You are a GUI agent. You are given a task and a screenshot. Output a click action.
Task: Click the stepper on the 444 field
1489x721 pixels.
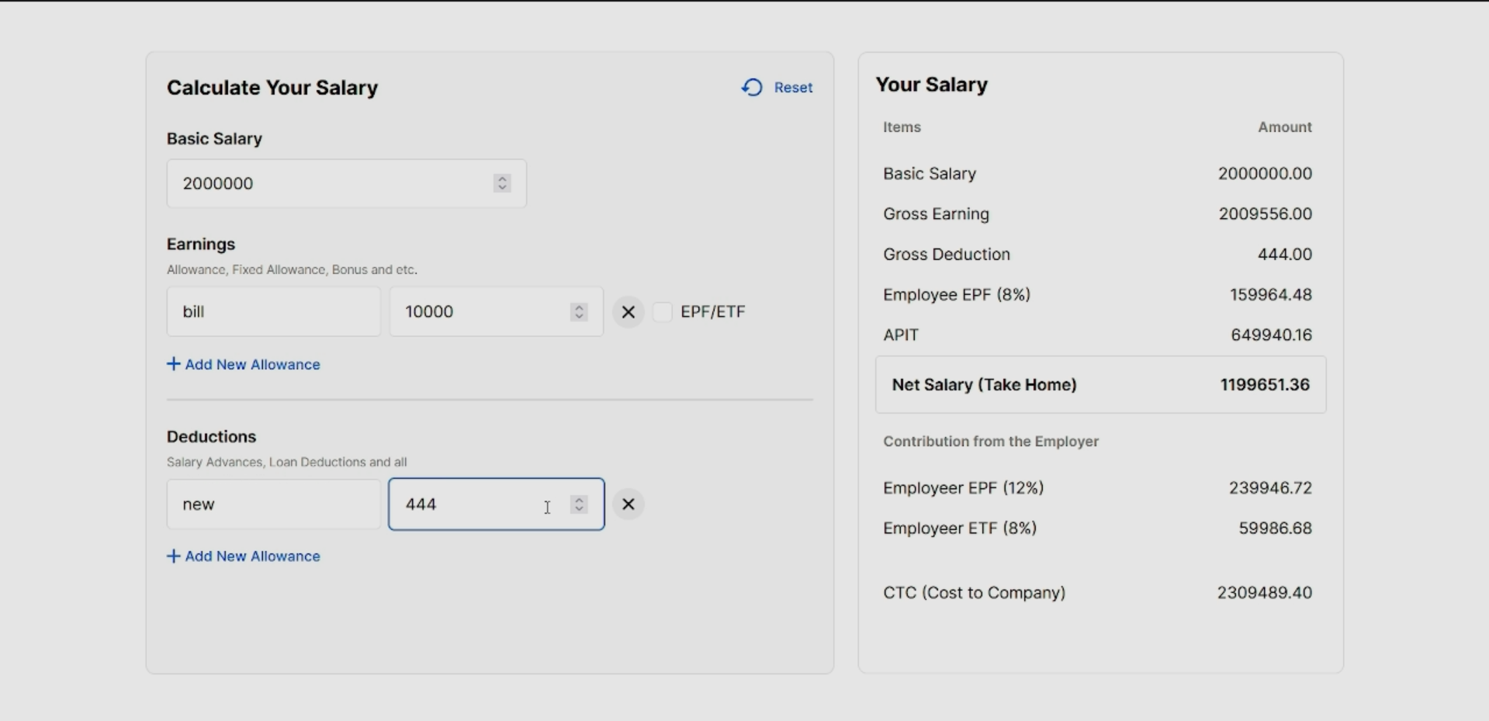click(579, 504)
